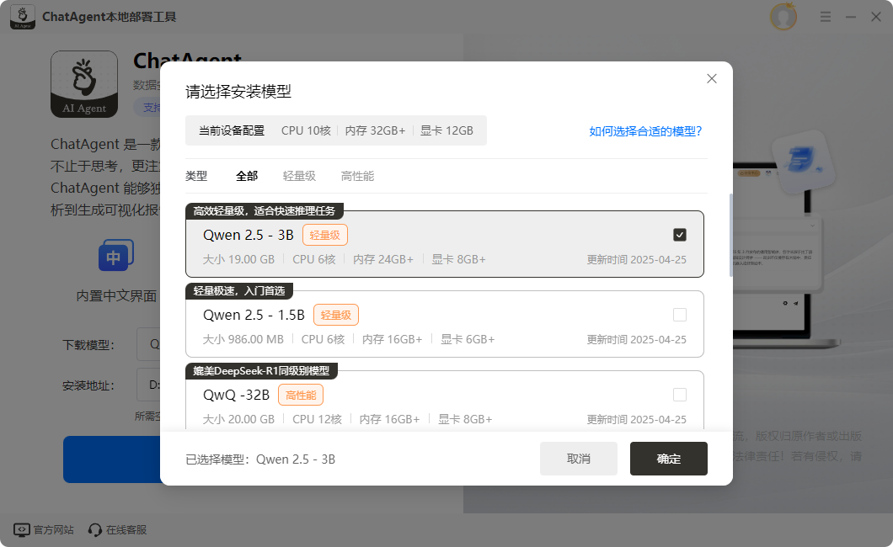Viewport: 893px width, 547px height.
Task: Select the Qwen 2.5 - 3B model name
Action: (249, 235)
